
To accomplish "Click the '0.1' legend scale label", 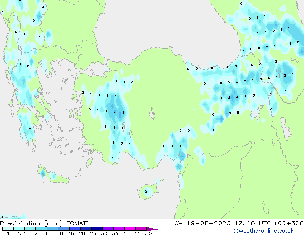I will pyautogui.click(x=5, y=233).
